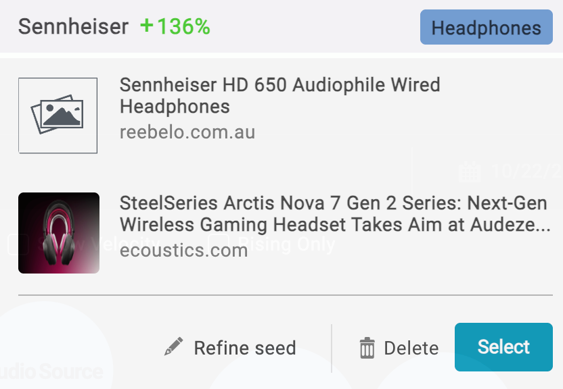Click the trash can icon
This screenshot has height=389, width=563.
[x=367, y=348]
